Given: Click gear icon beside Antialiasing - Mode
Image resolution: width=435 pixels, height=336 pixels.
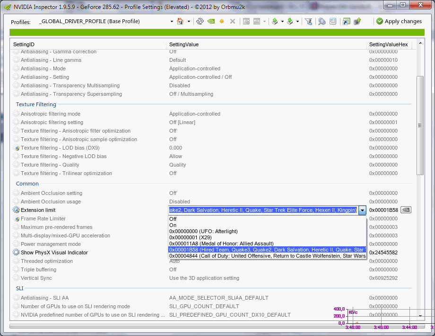Looking at the screenshot, I should click(16, 68).
